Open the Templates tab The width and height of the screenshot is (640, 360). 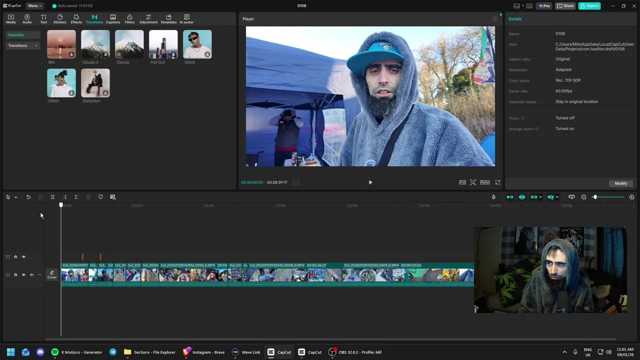168,19
